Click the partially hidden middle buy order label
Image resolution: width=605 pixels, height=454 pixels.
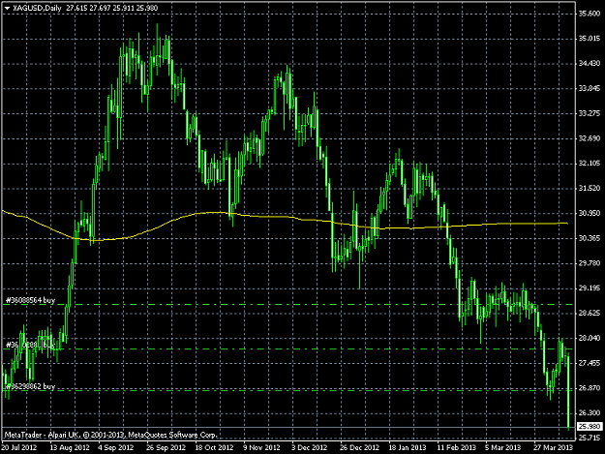[30, 345]
